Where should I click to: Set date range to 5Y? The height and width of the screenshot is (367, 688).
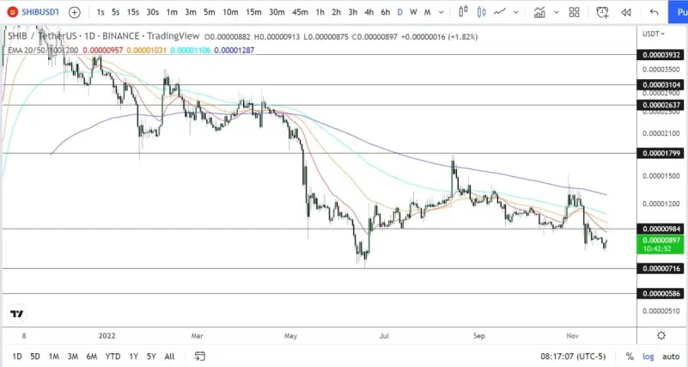(151, 357)
